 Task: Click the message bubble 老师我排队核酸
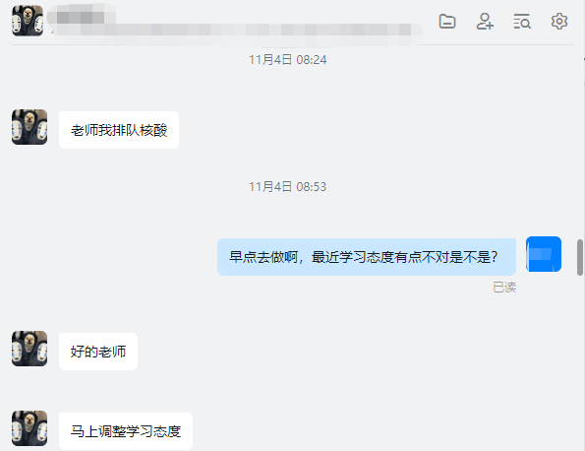(x=119, y=130)
